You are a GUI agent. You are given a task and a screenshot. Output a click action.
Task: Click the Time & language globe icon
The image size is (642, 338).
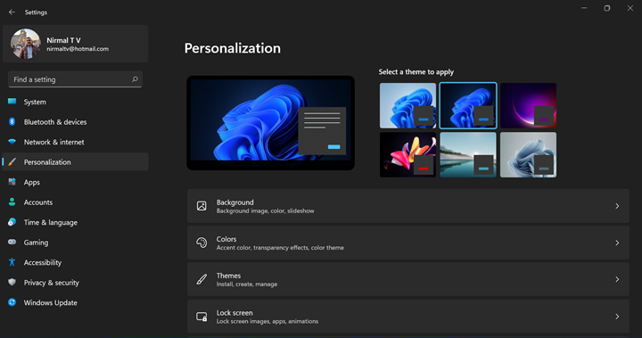[12, 222]
